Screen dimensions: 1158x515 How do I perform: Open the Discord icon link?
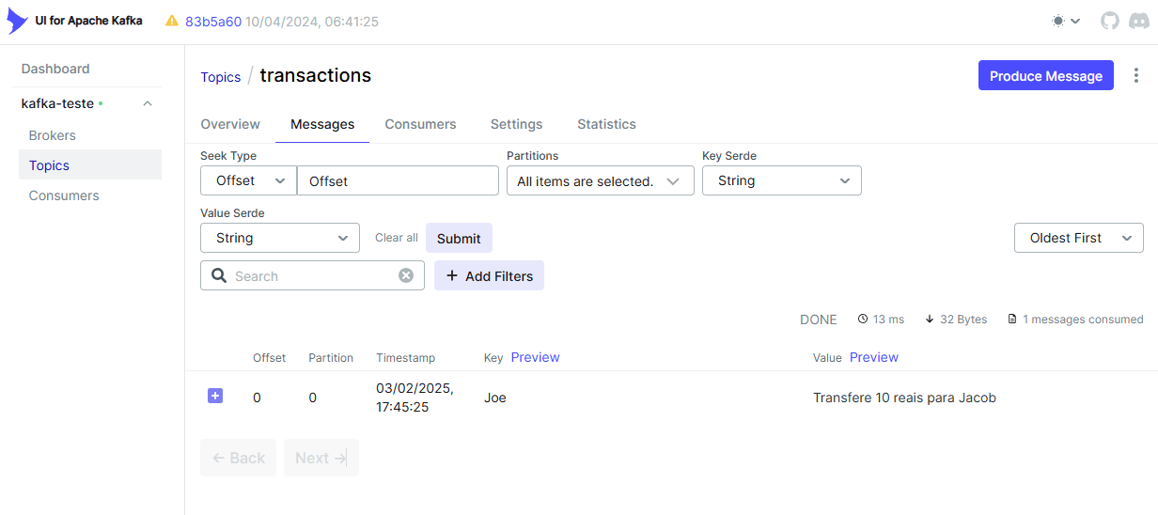click(1137, 21)
